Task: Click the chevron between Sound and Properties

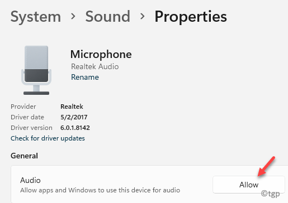Action: pyautogui.click(x=143, y=16)
